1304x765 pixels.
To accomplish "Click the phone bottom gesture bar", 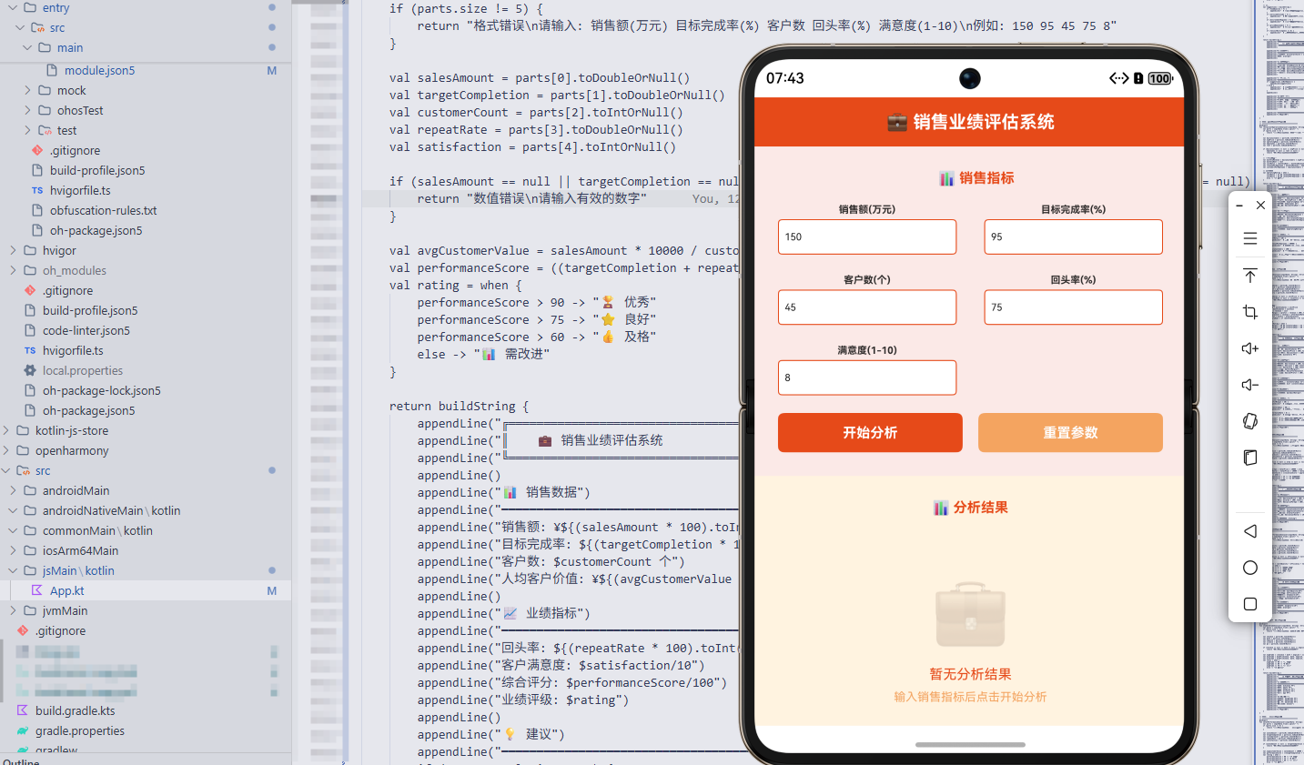I will [970, 745].
